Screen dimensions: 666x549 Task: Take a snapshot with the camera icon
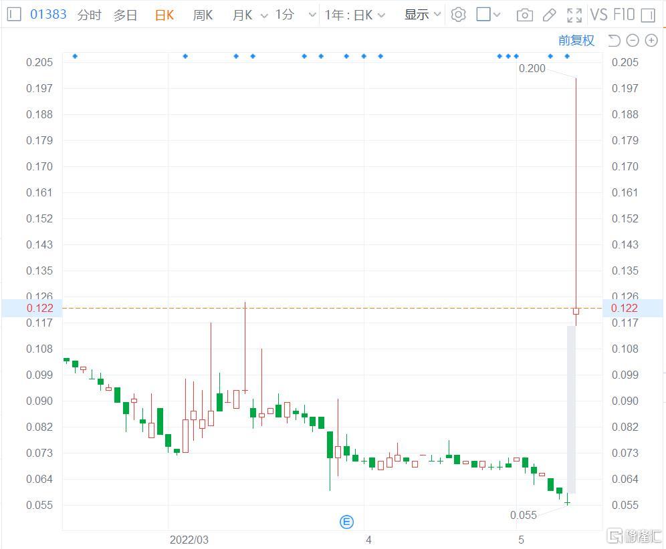point(524,15)
